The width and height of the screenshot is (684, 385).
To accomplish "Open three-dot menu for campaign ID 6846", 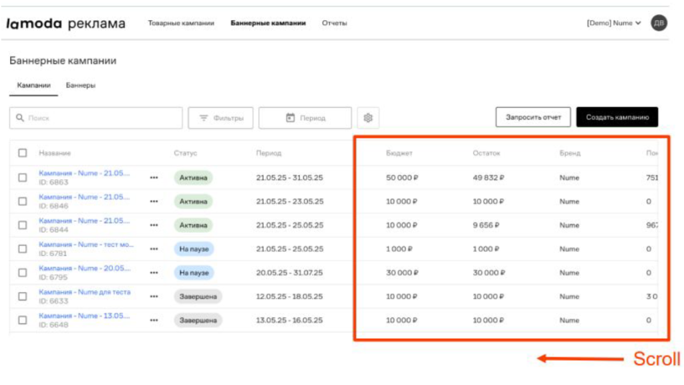I will point(154,201).
